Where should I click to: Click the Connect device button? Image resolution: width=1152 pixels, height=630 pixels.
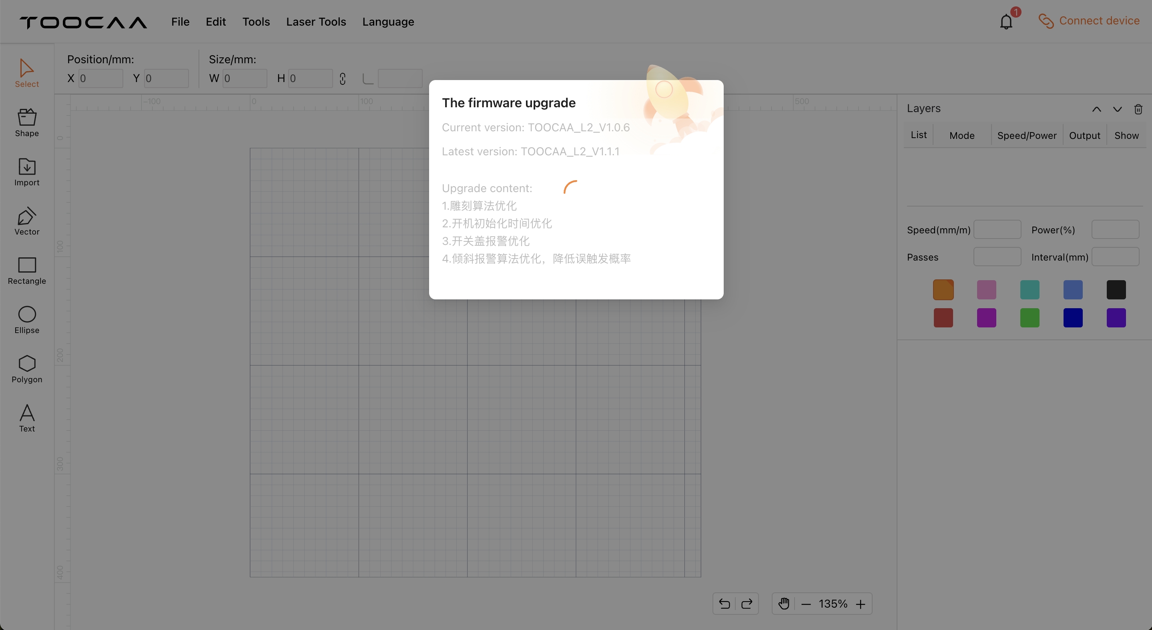click(1089, 21)
